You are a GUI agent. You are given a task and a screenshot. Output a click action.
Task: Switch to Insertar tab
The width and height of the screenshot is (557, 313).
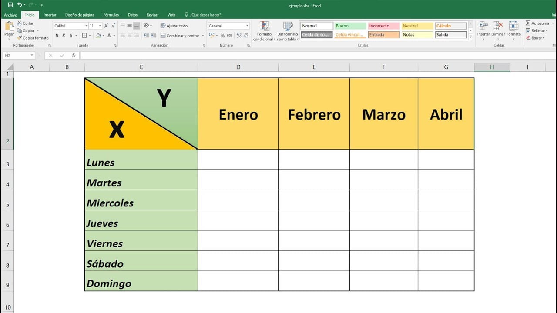[50, 15]
